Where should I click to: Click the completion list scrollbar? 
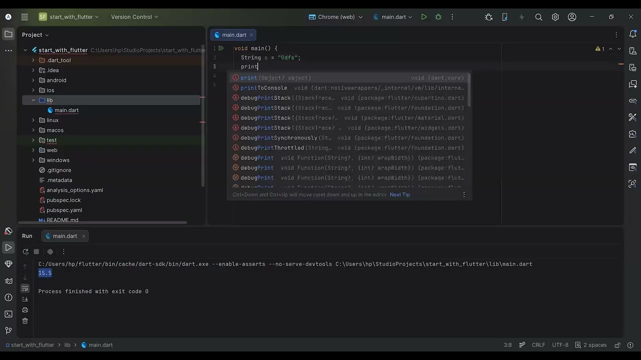click(x=469, y=90)
